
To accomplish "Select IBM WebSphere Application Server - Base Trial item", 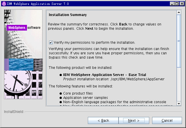I will (x=104, y=75).
